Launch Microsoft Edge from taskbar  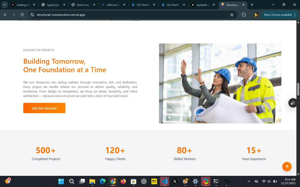102,181
